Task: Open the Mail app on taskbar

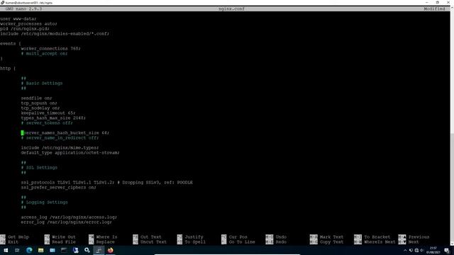Action: click(x=52, y=250)
